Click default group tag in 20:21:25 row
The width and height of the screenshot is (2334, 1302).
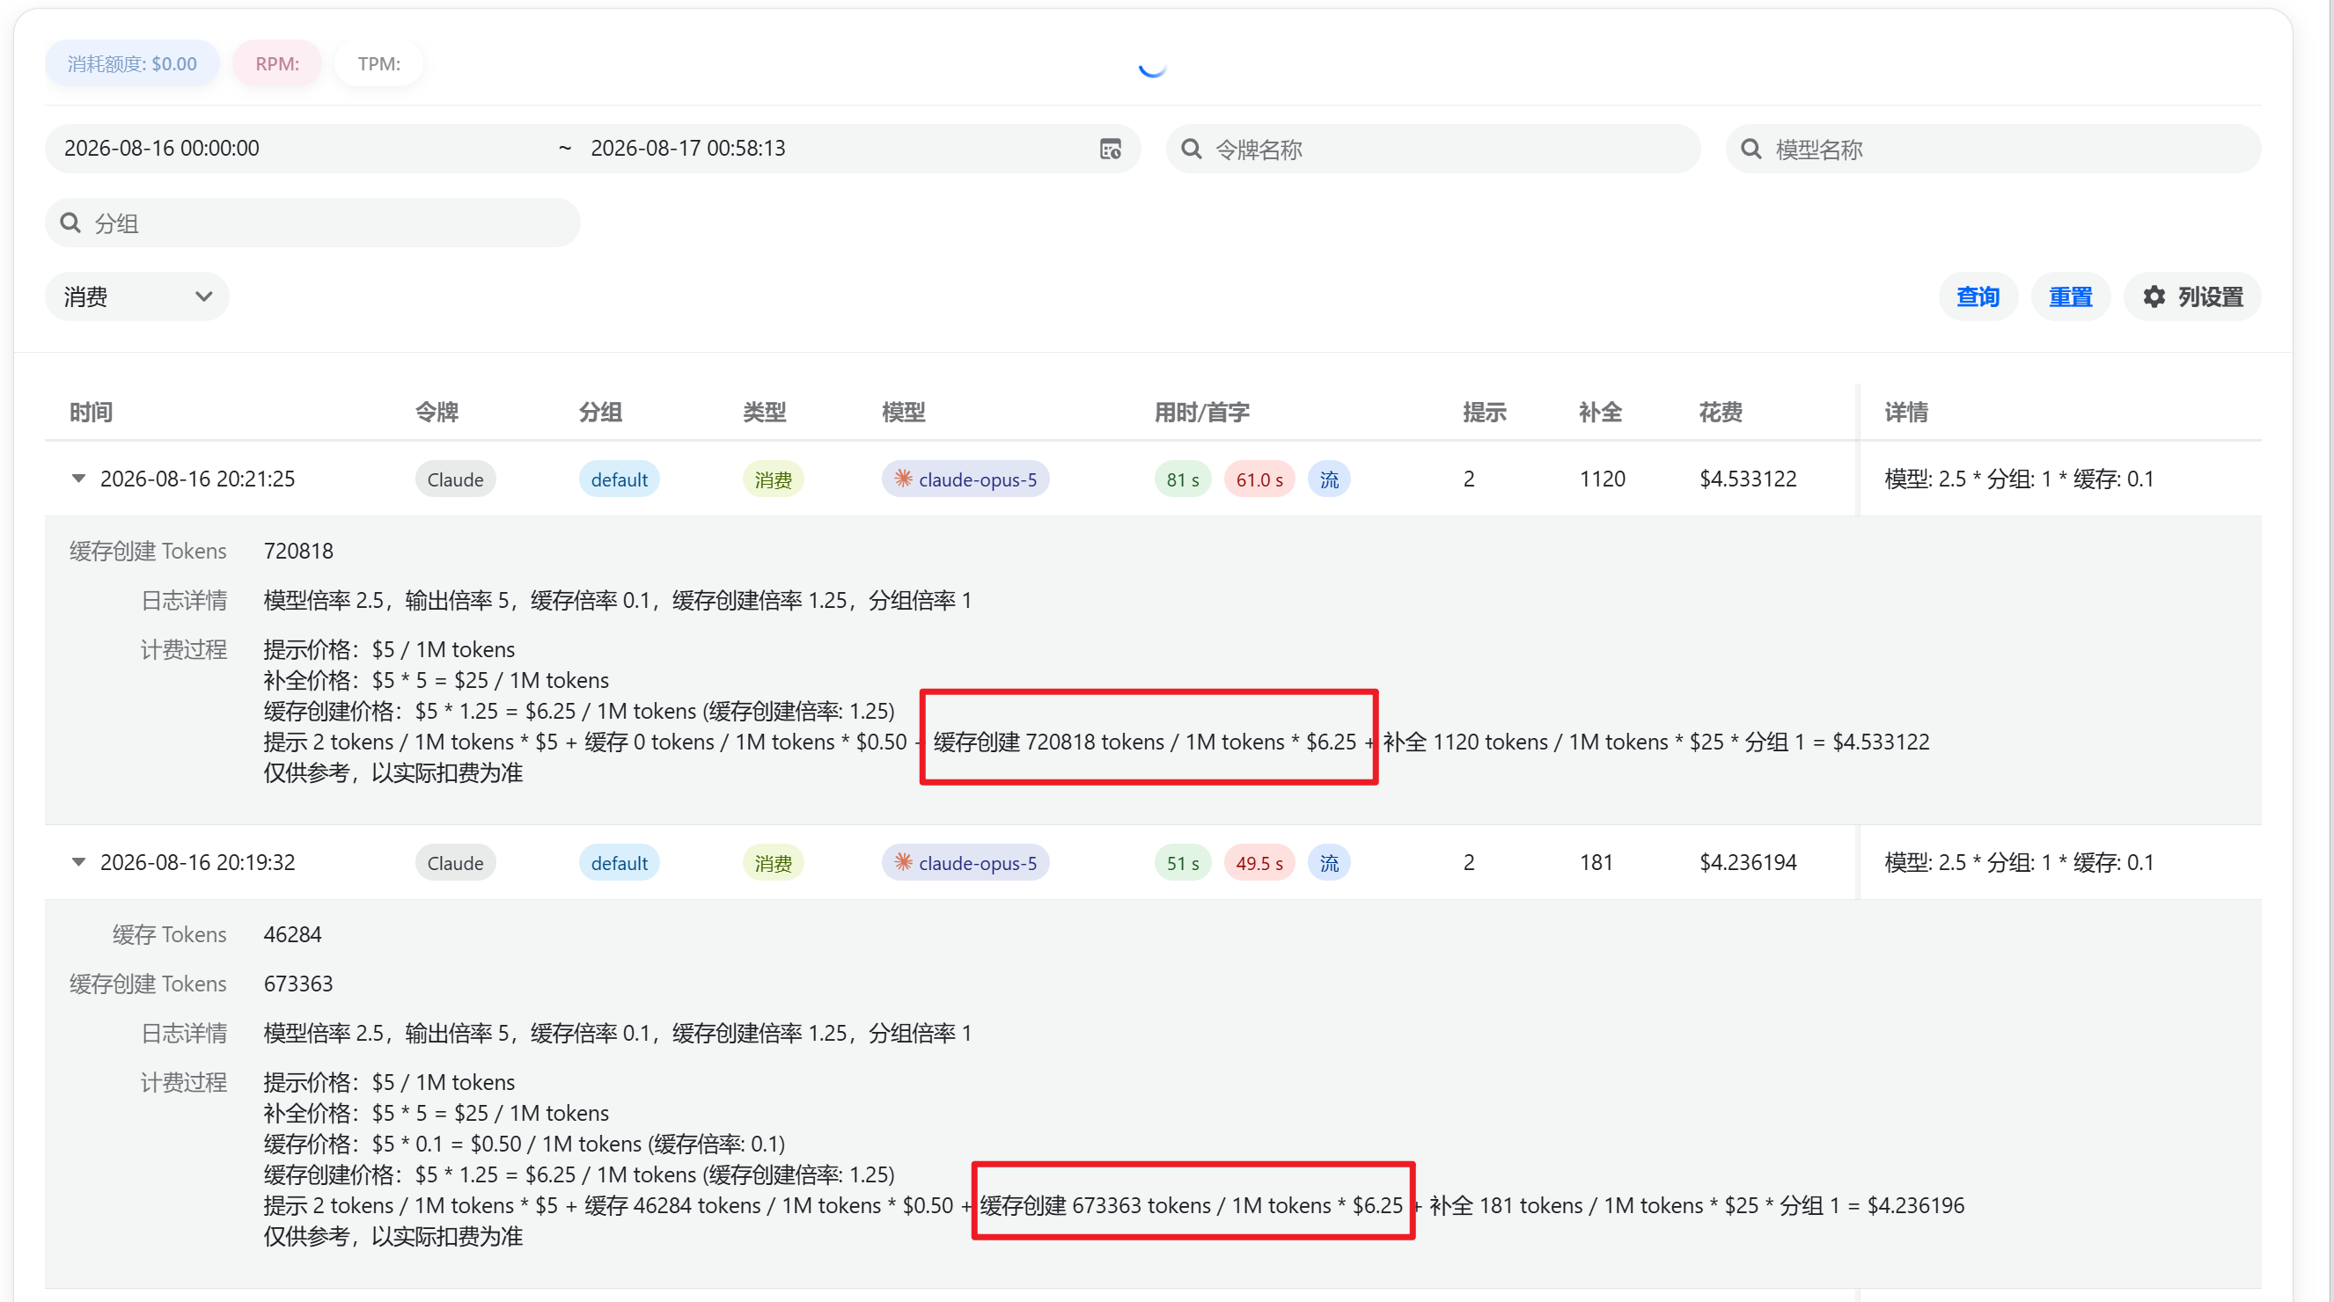(x=619, y=479)
